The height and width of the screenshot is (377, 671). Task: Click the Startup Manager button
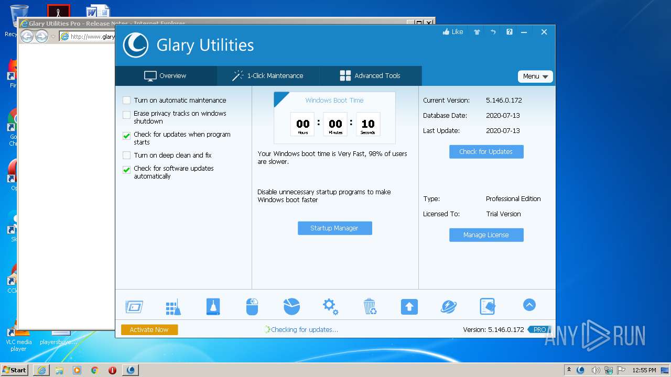click(x=334, y=228)
